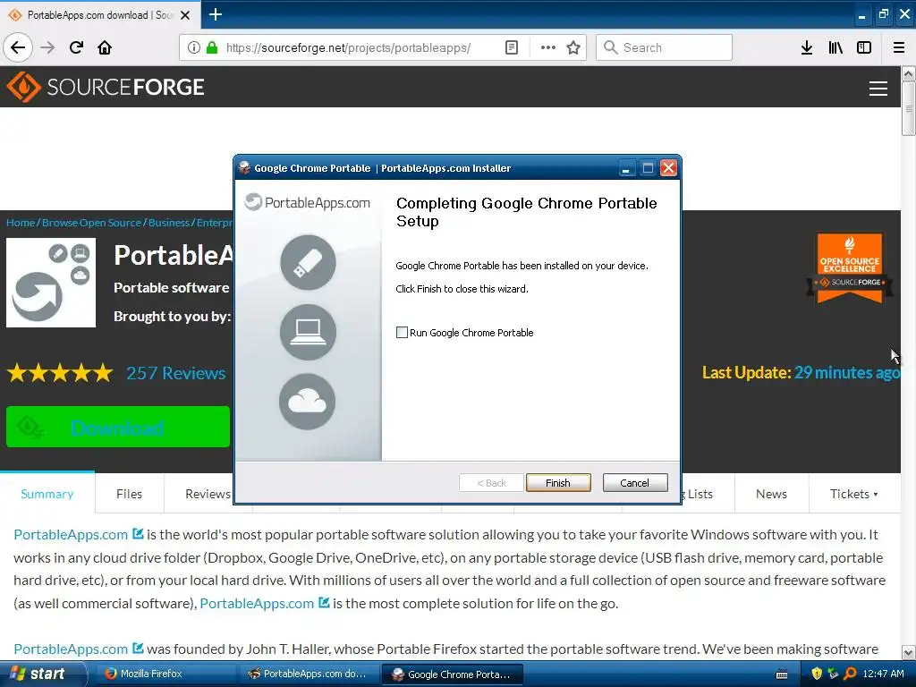This screenshot has height=687, width=916.
Task: Click the PortableApps.com logo in installer
Action: (308, 202)
